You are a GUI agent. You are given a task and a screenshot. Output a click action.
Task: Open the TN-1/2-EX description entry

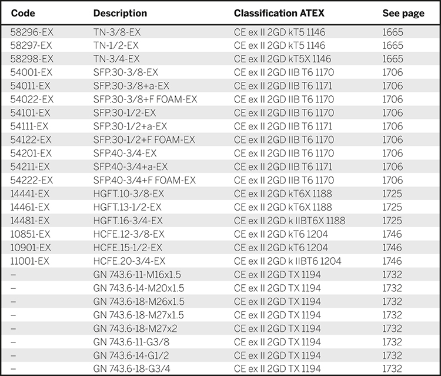click(116, 45)
